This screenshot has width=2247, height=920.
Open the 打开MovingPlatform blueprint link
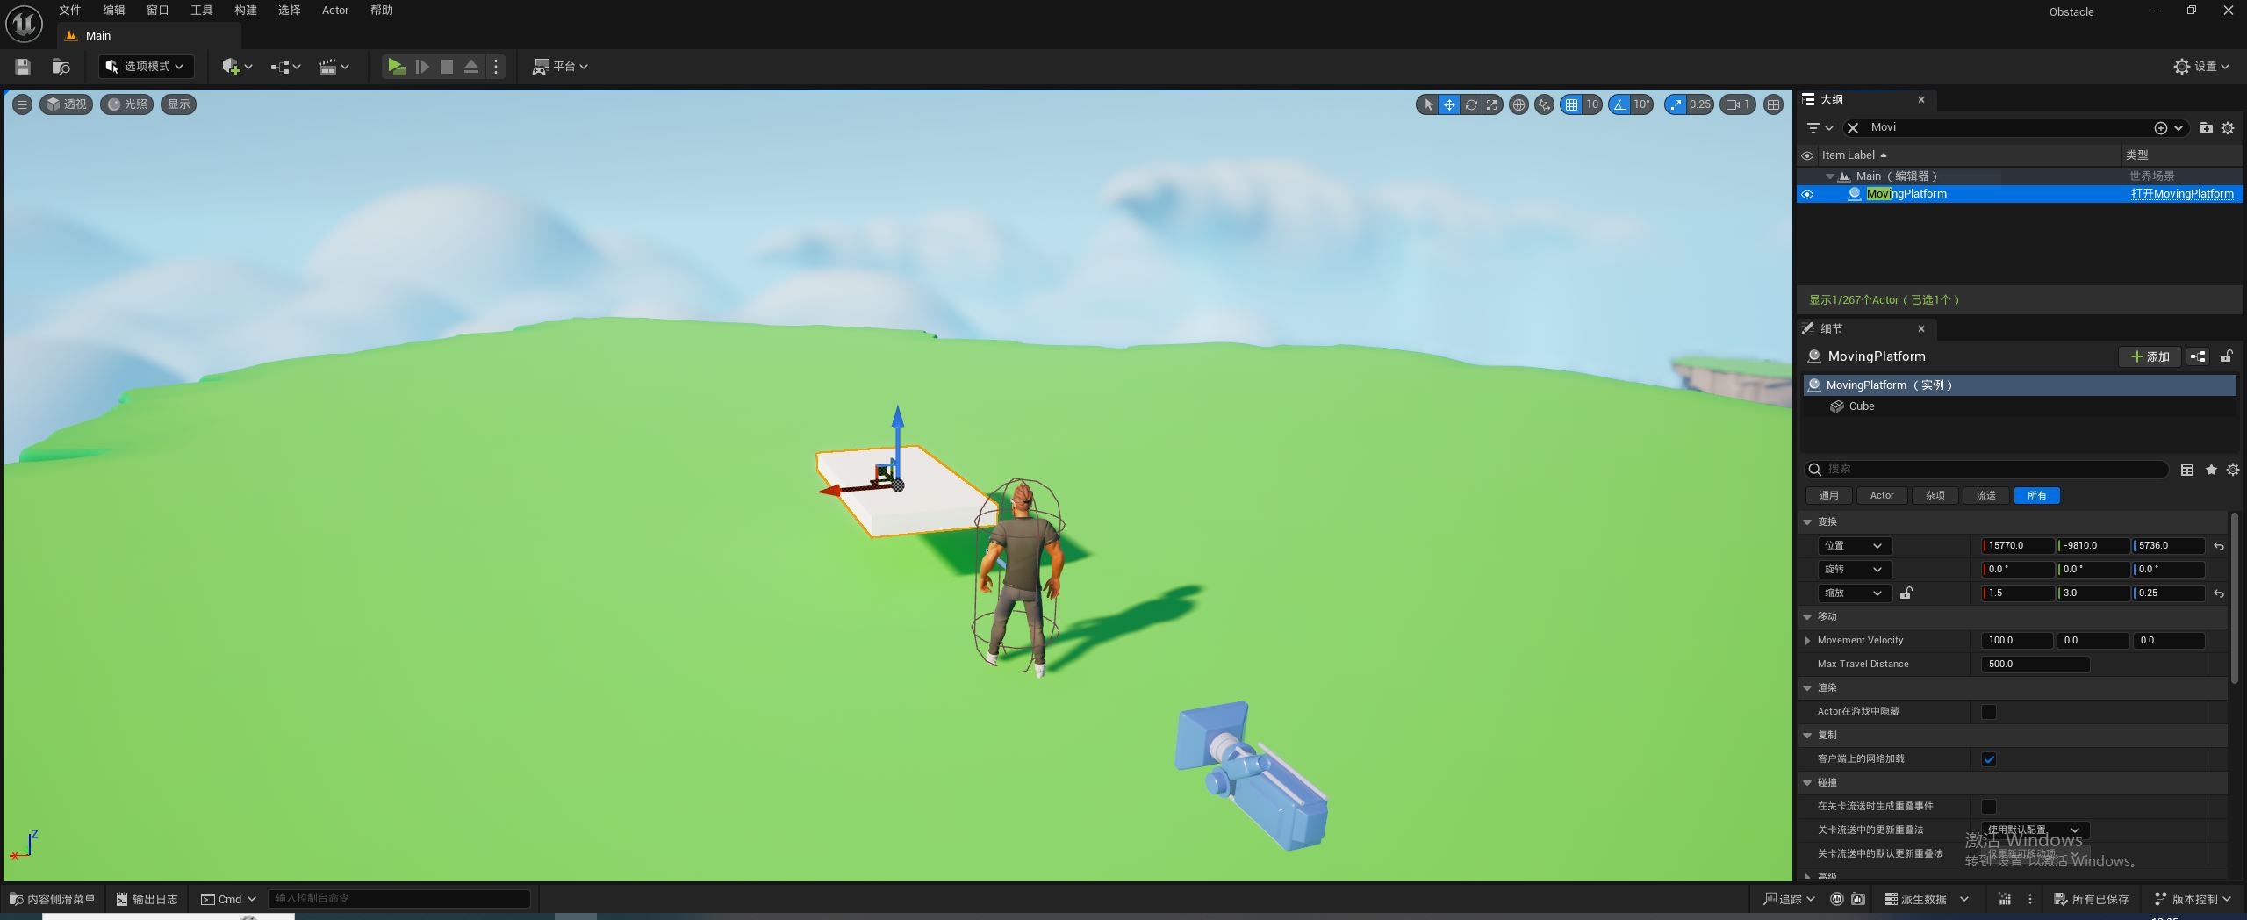(2182, 194)
